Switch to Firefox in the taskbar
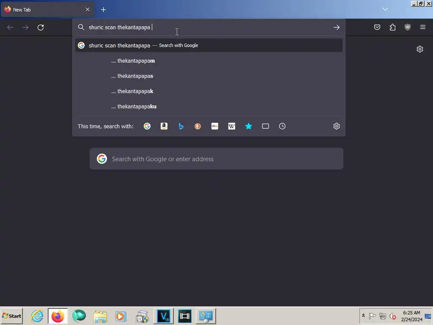Image resolution: width=433 pixels, height=325 pixels. 58,316
